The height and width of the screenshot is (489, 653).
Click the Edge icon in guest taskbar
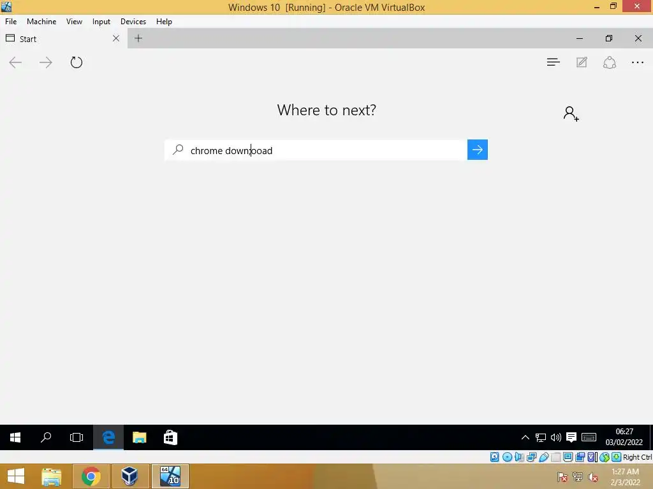click(x=108, y=437)
